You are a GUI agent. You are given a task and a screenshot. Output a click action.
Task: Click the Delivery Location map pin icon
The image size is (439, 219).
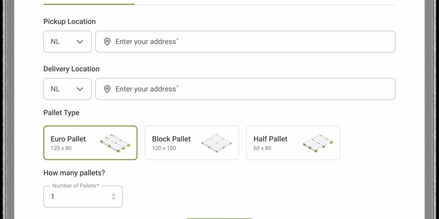coord(107,89)
